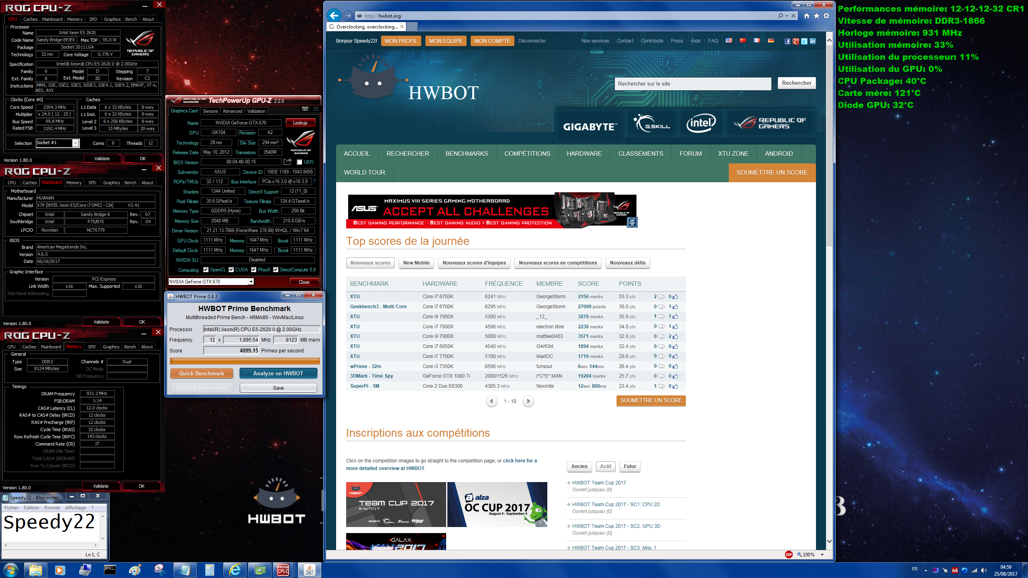Switch to Caches tab in top CPU-Z

pos(30,19)
